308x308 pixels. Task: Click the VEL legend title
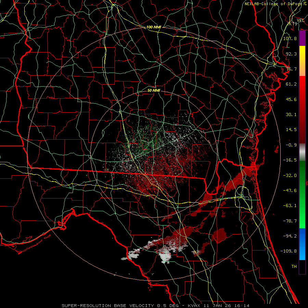point(300,20)
